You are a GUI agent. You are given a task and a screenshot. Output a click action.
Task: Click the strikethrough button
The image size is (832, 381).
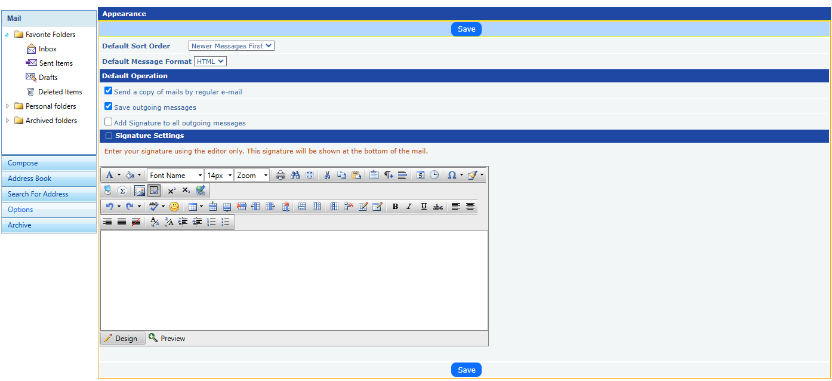(438, 207)
